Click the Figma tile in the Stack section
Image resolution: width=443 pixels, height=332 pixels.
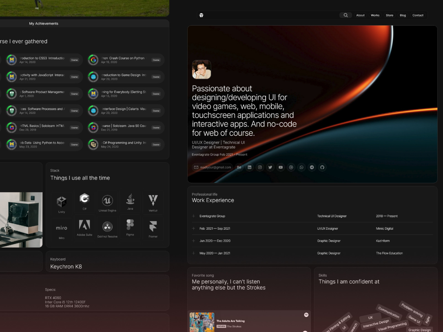[x=130, y=228]
